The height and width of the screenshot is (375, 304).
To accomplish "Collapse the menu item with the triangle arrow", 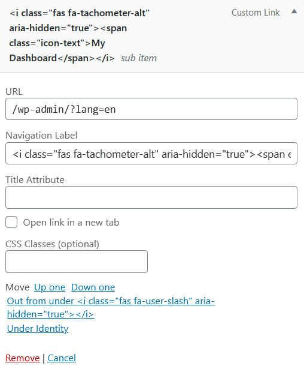I will click(294, 11).
